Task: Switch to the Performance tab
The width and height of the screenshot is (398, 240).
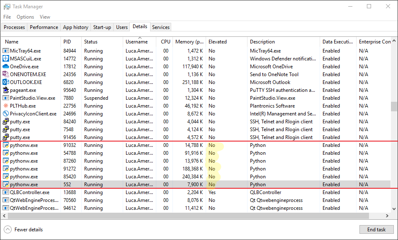Action: (44, 27)
